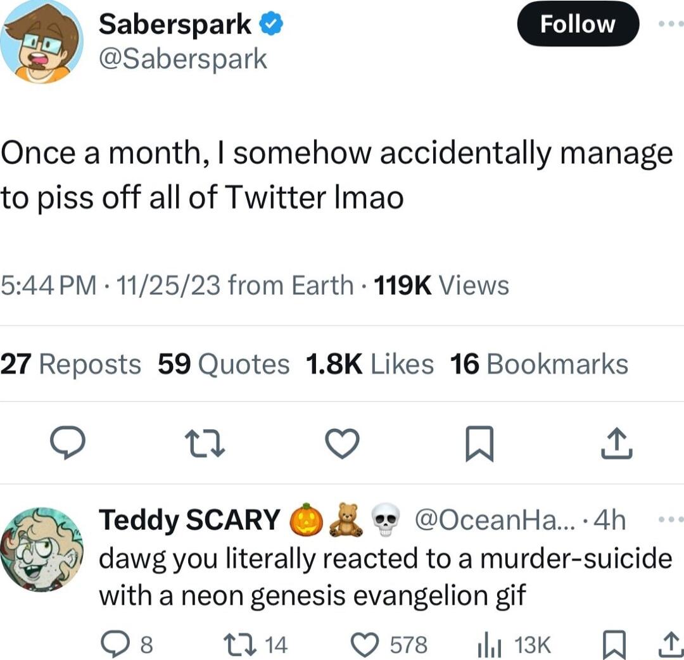Click the repost icon under the main tweet
Image resolution: width=684 pixels, height=660 pixels.
(x=204, y=444)
